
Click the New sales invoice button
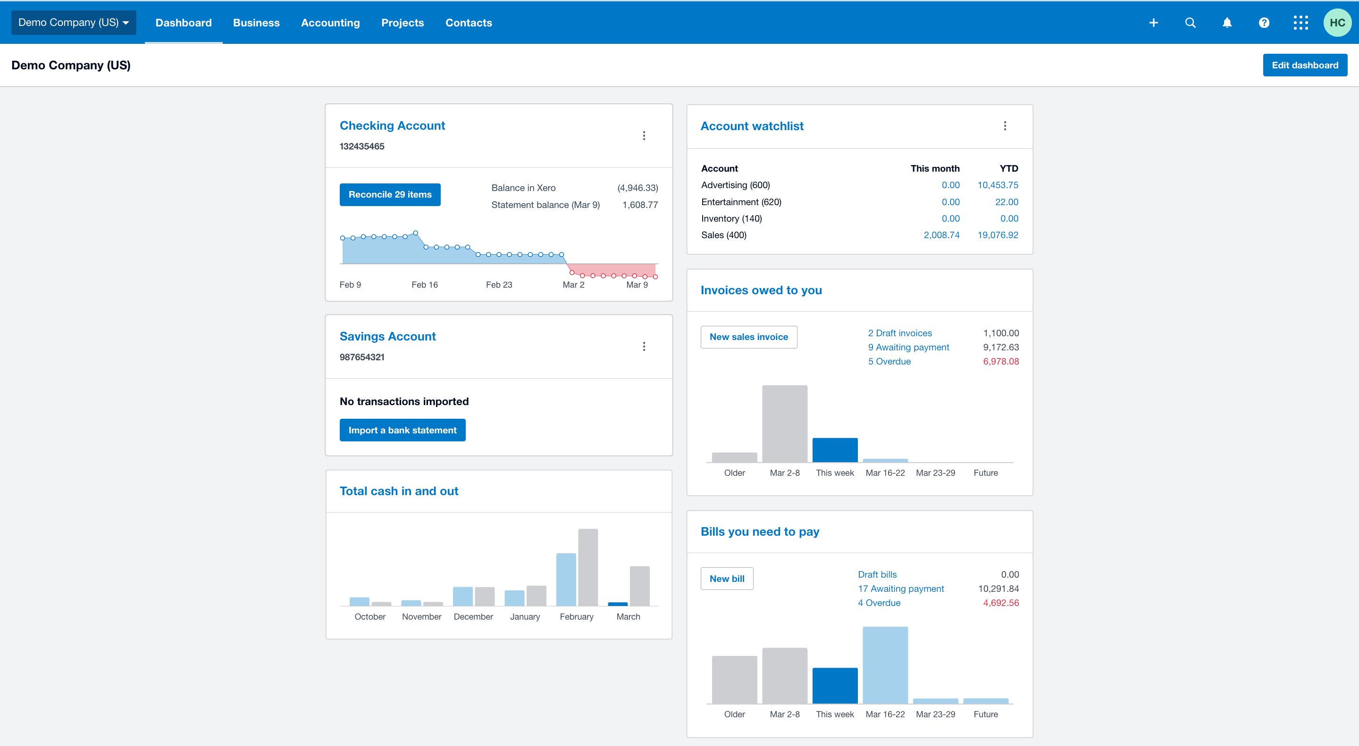pos(749,336)
